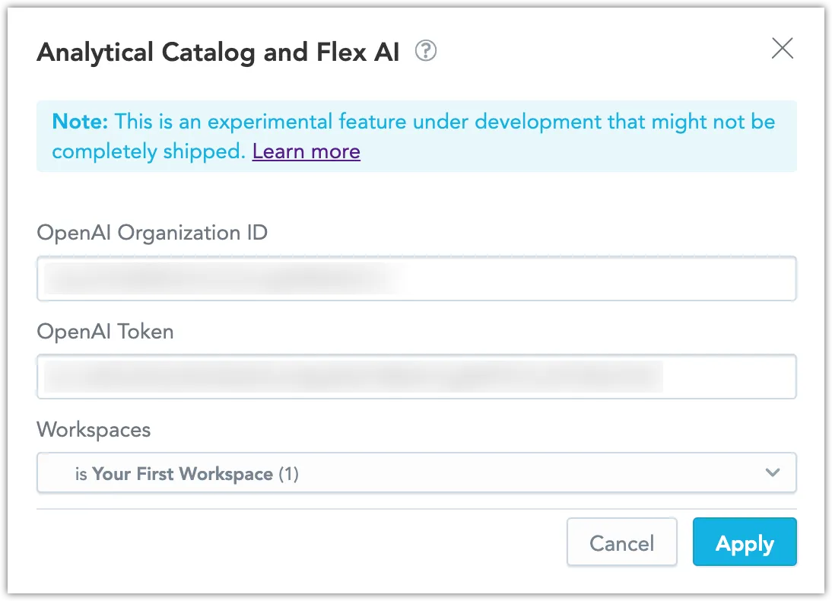Click the blue Apply button

point(745,542)
